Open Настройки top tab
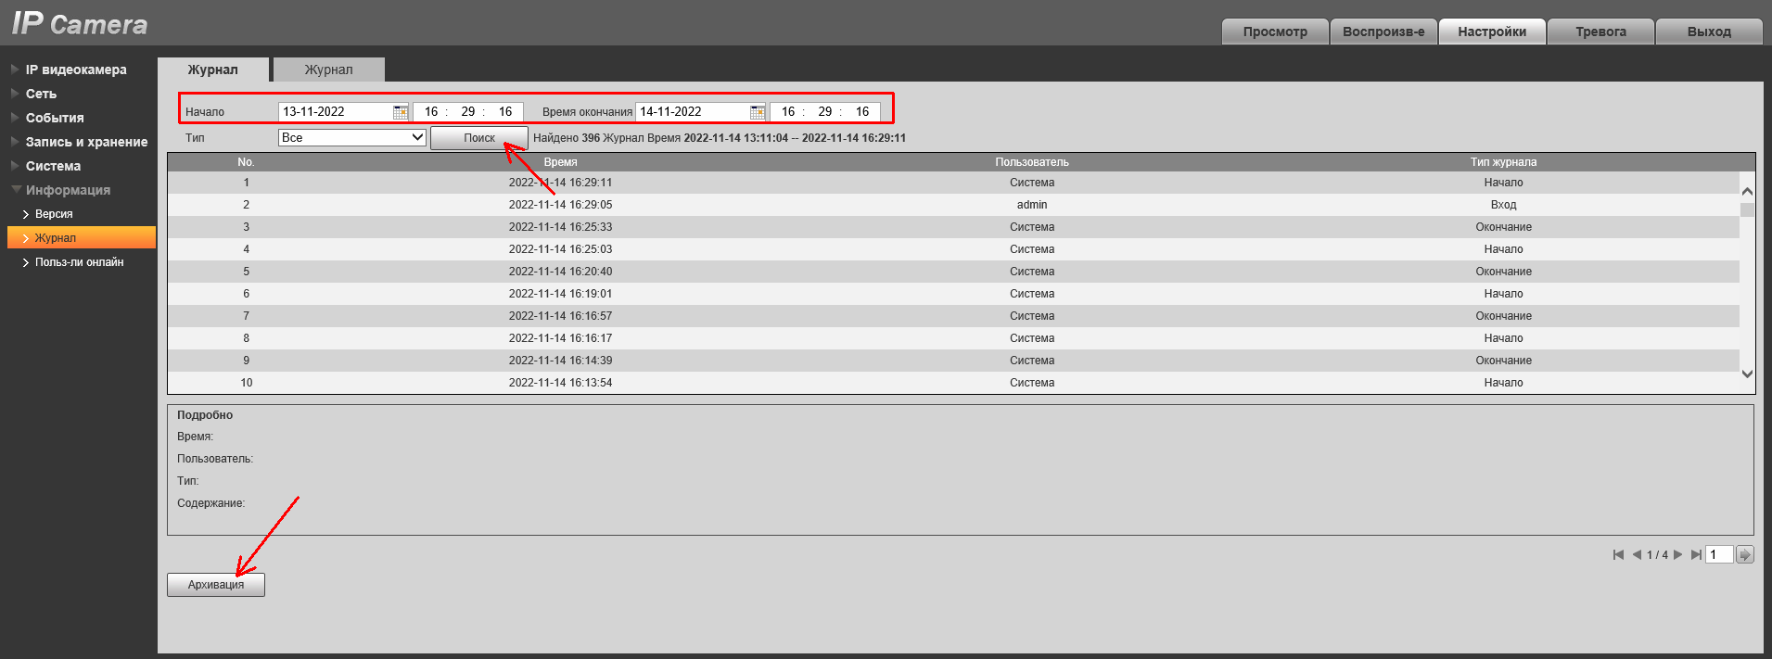 [x=1492, y=32]
